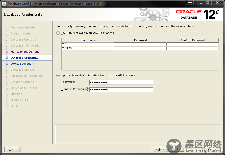Image resolution: width=225 pixels, height=155 pixels.
Task: Click the Password column header
Action: (140, 40)
